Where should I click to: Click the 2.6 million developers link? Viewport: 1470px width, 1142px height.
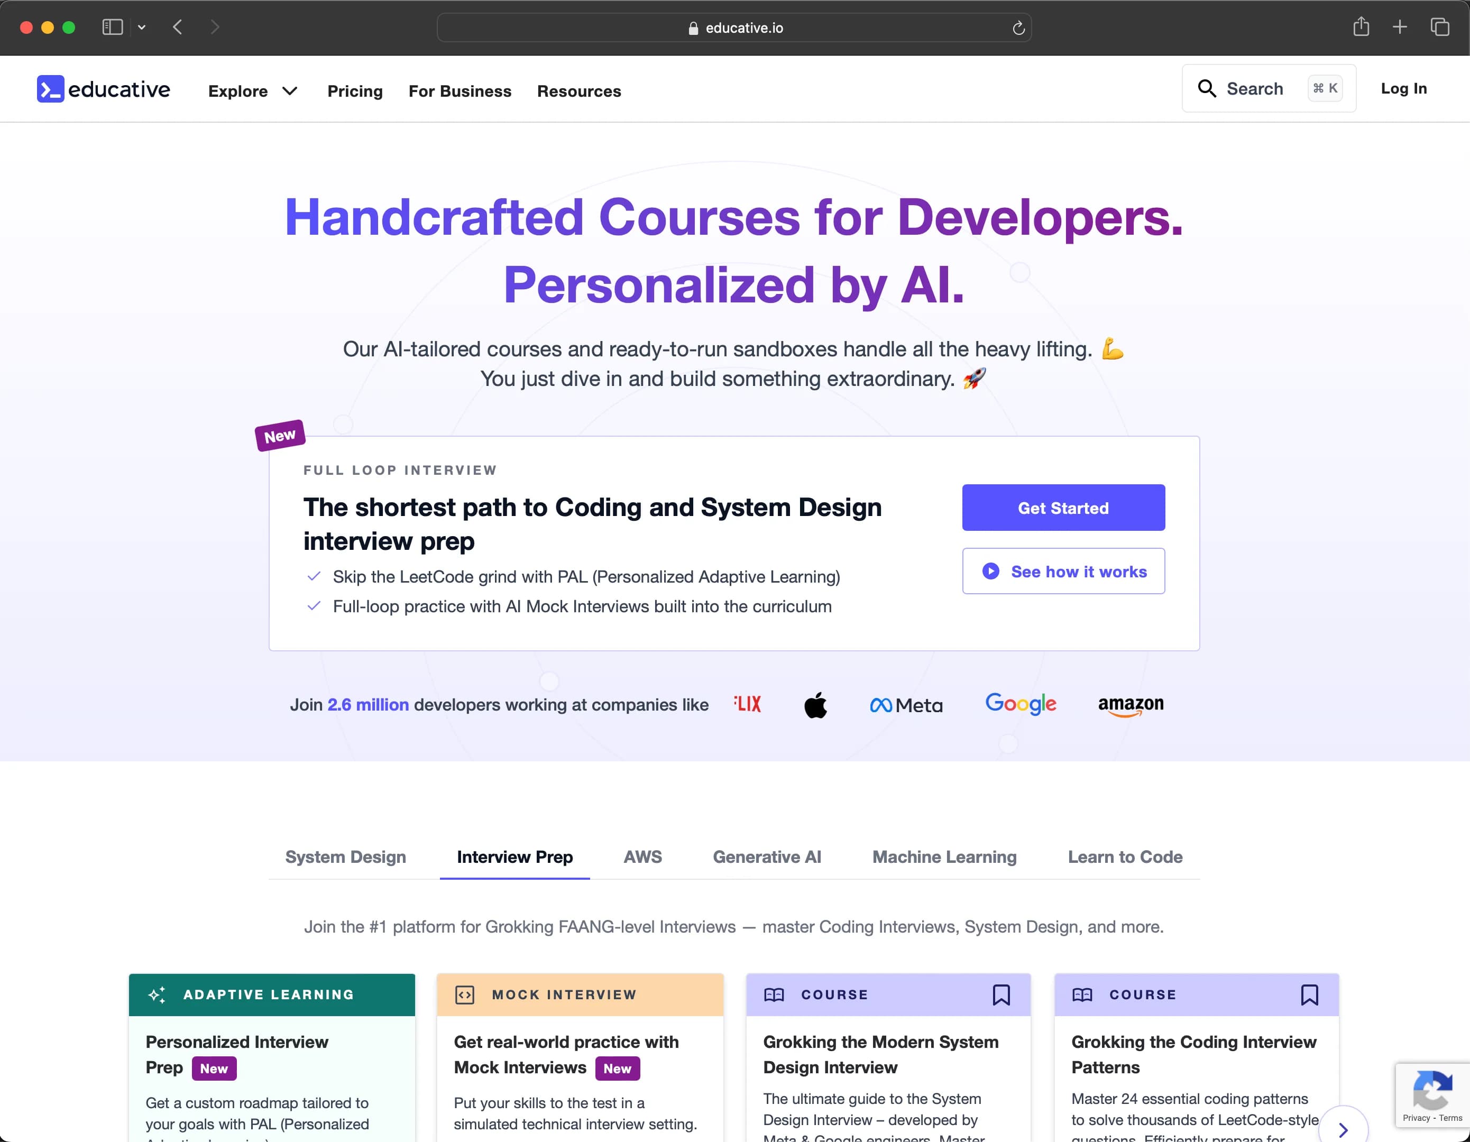point(365,704)
